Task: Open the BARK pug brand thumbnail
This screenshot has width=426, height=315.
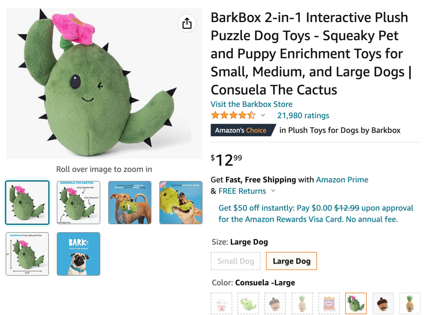Action: click(78, 254)
